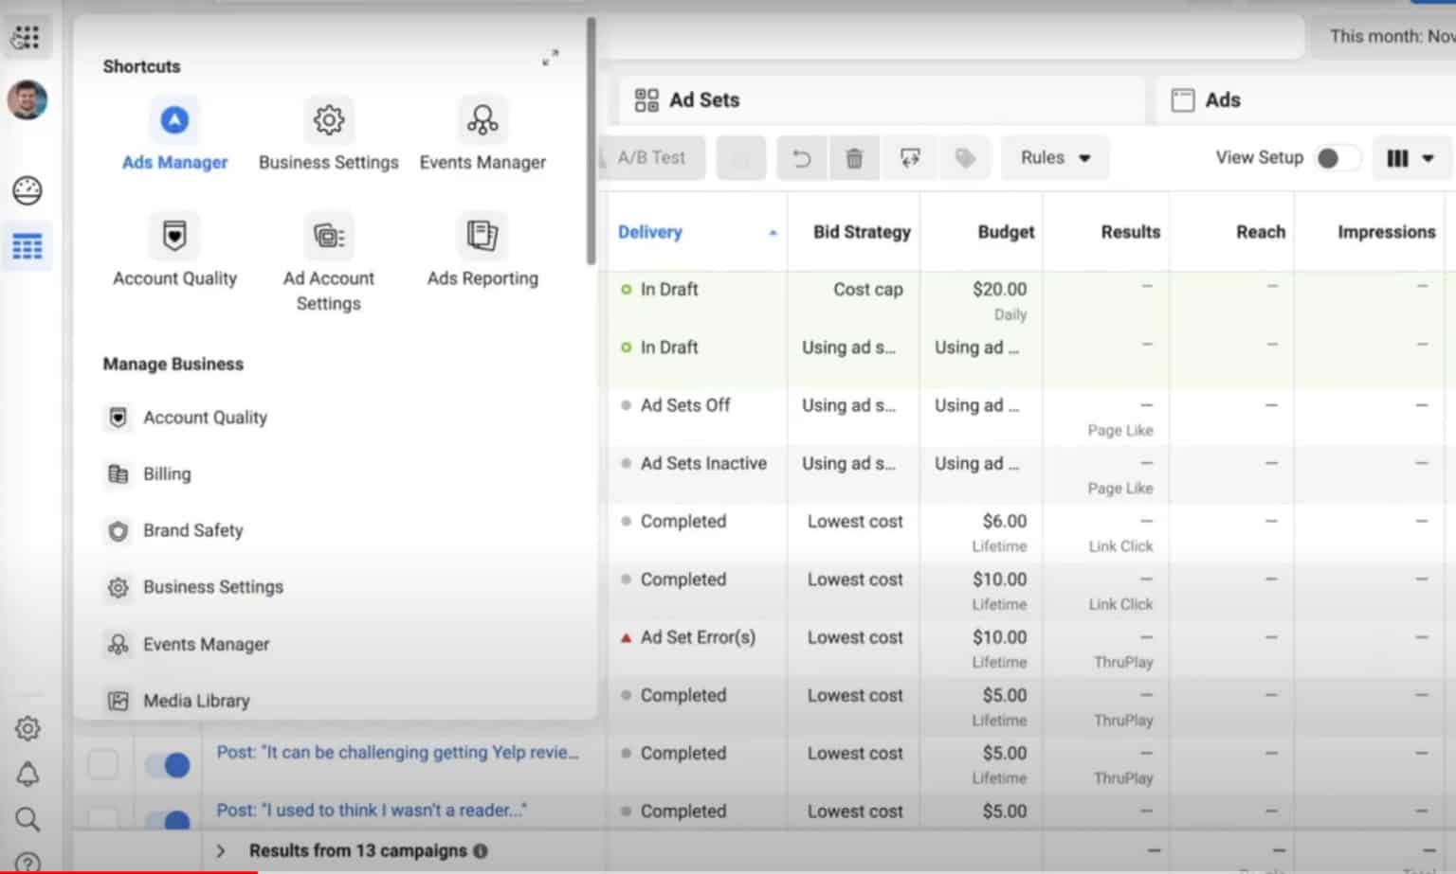Click the A/B Test button
This screenshot has height=874, width=1456.
651,158
